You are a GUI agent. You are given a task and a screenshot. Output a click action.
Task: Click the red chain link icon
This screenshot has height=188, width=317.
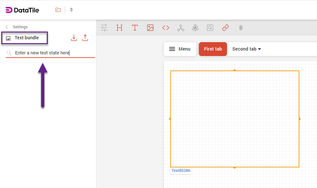(225, 28)
